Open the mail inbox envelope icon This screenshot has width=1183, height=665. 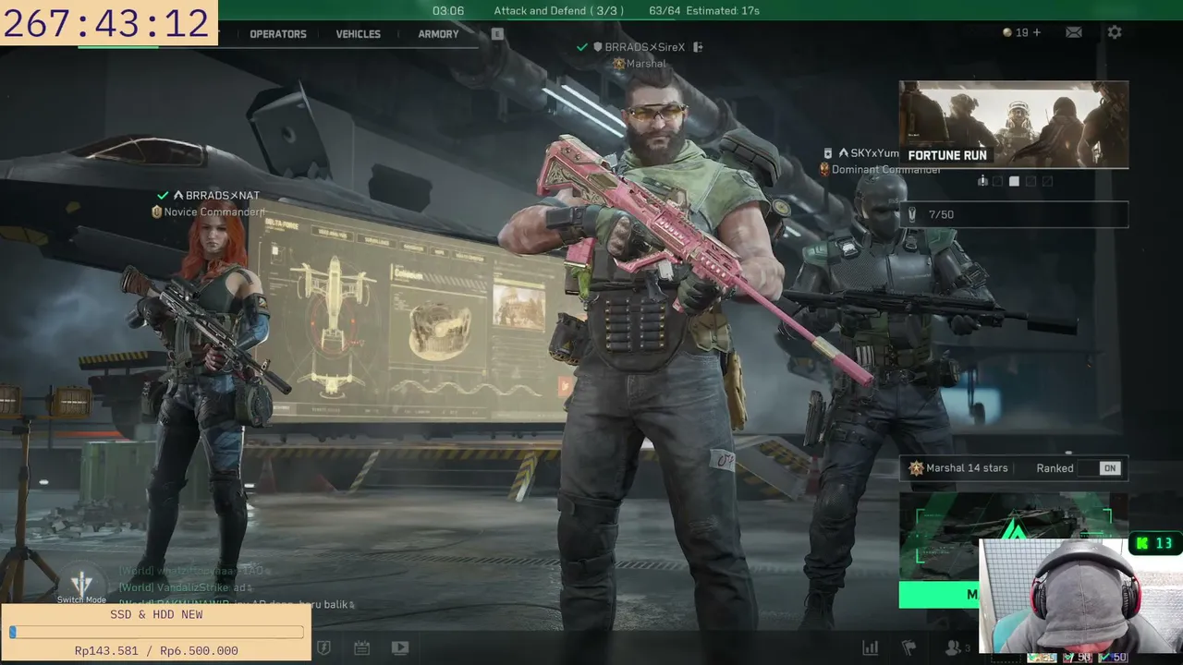(x=1073, y=32)
